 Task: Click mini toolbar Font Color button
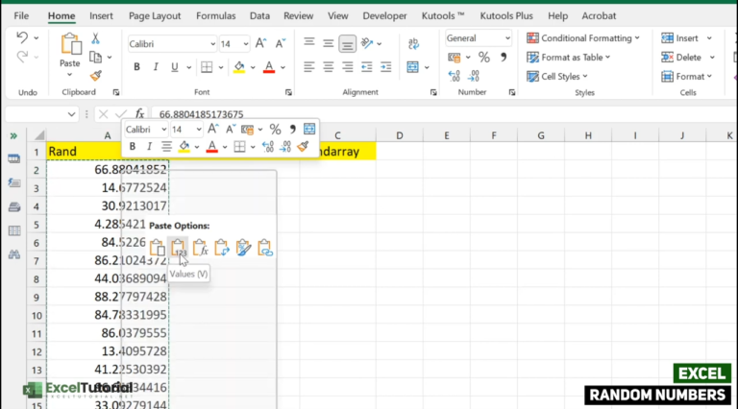(212, 147)
